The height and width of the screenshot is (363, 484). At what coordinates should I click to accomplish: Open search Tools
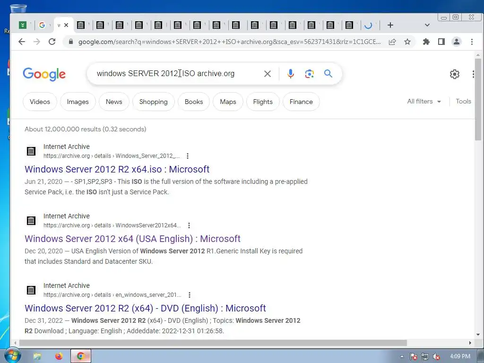[463, 101]
